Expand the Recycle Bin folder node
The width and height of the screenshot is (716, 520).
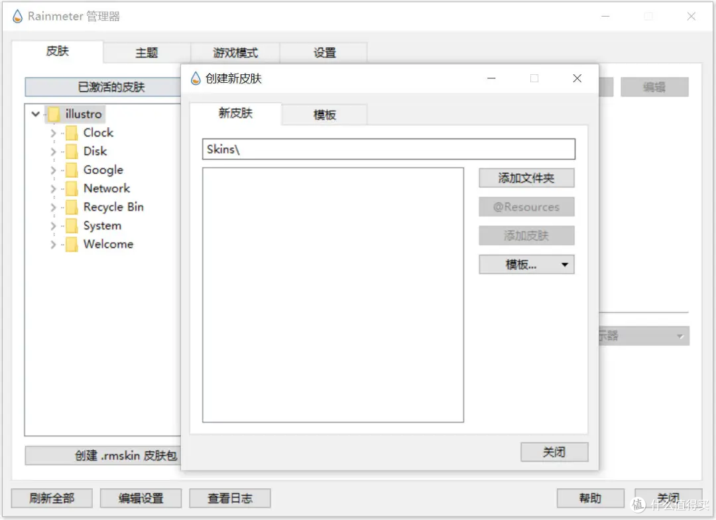(x=53, y=207)
